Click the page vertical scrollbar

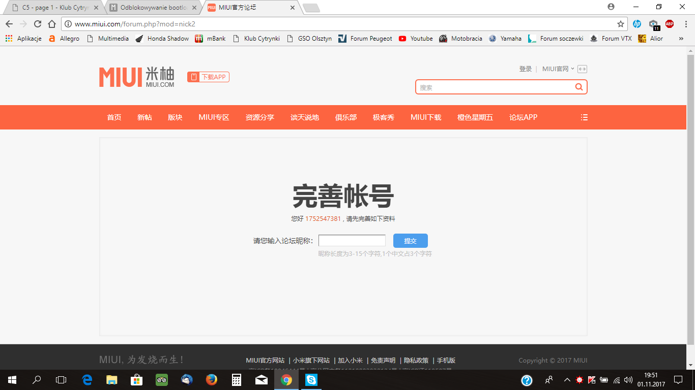[690, 203]
